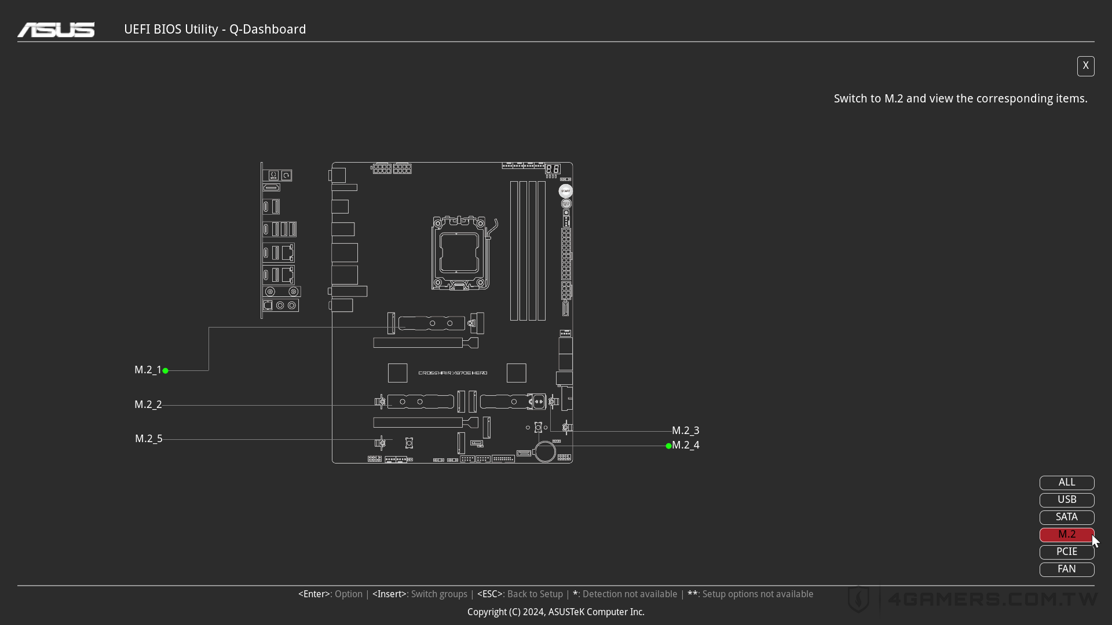Viewport: 1112px width, 625px height.
Task: Select the M.2_3 slot label
Action: [686, 431]
